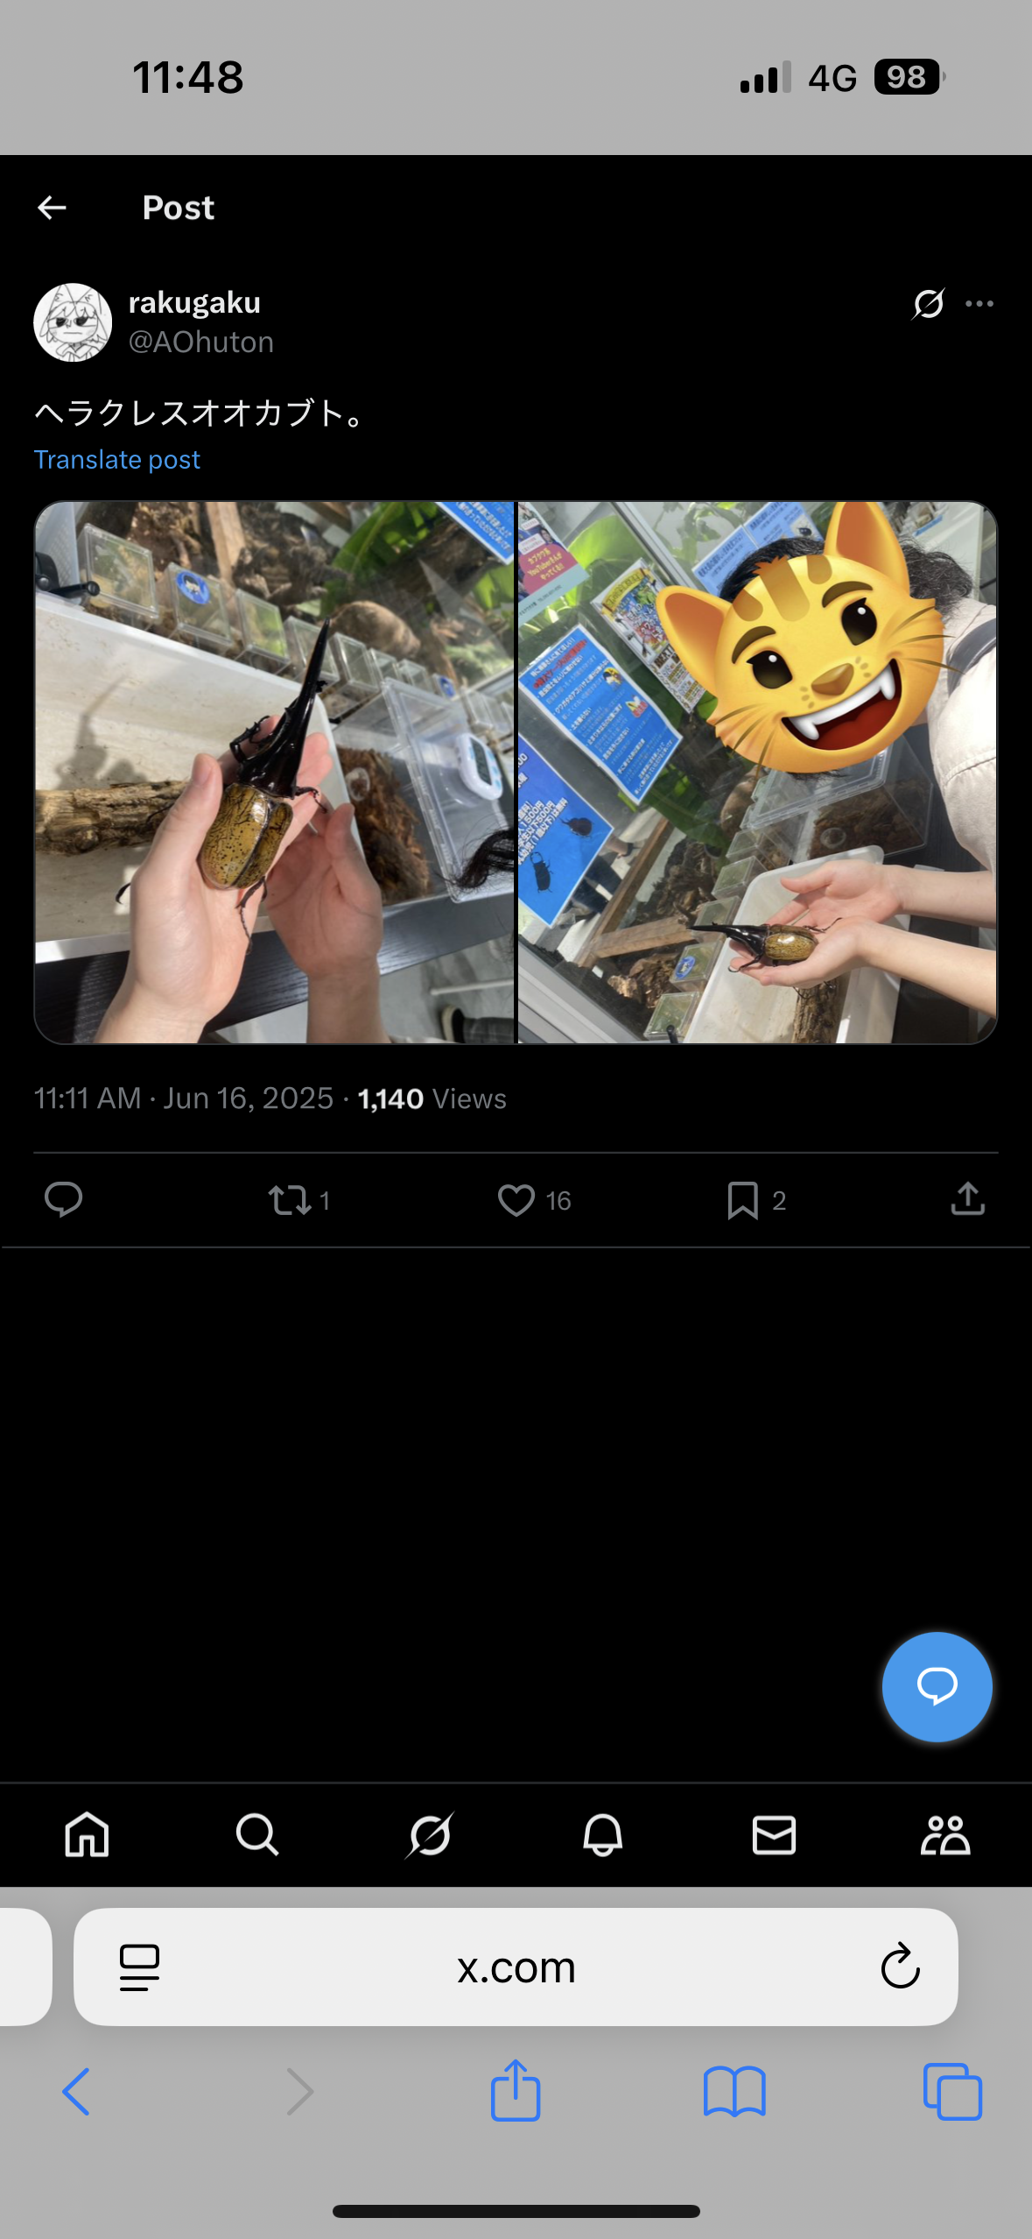Viewport: 1032px width, 2239px height.
Task: Open the three-dot post options menu
Action: [x=979, y=304]
